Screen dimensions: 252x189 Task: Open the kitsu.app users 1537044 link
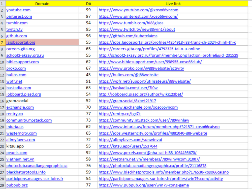point(128,146)
